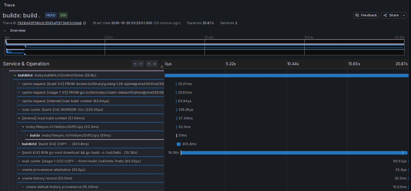Select load cache COPY --from=build row
Screen dimensions: 411x191
coord(91,161)
